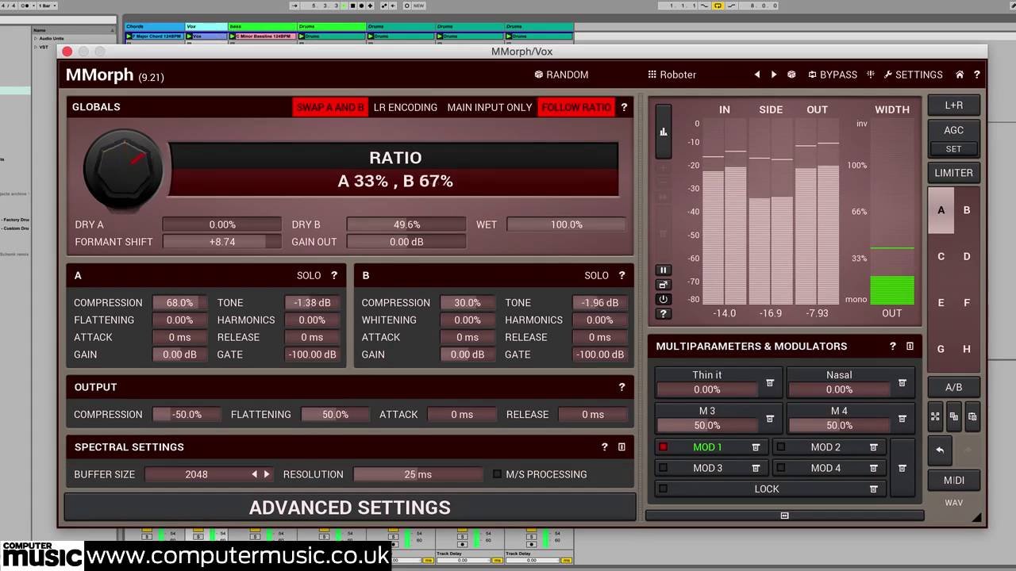Pause the level meters
The height and width of the screenshot is (571, 1016).
click(x=663, y=270)
